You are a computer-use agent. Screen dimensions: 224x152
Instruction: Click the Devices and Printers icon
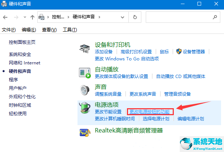point(85,49)
